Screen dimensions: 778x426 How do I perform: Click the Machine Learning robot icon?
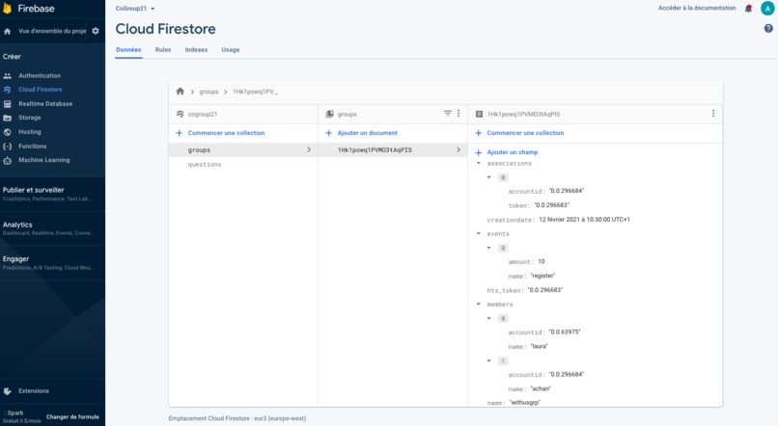pyautogui.click(x=7, y=161)
